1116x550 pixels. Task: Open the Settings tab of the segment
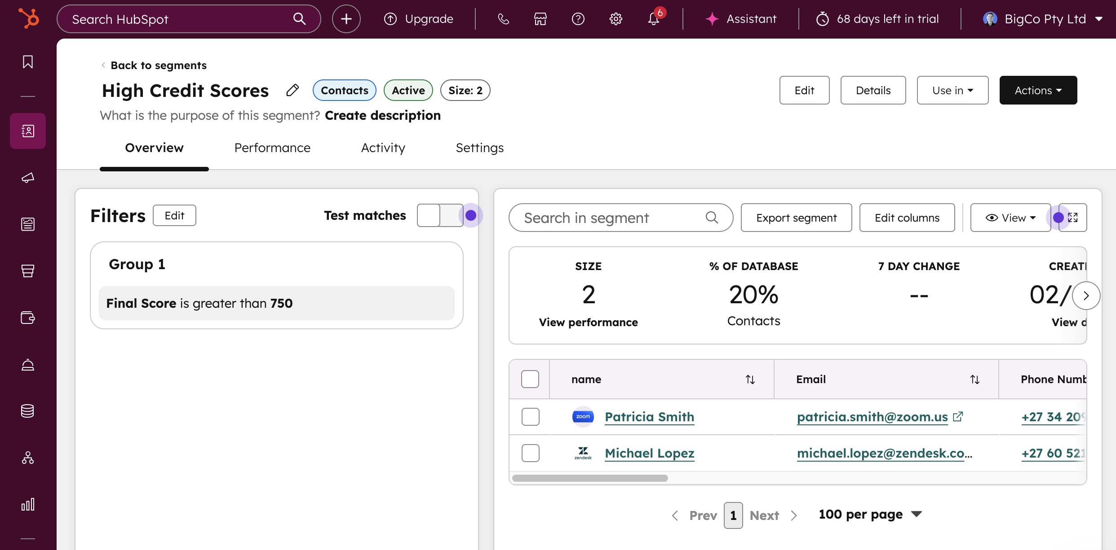pyautogui.click(x=479, y=148)
